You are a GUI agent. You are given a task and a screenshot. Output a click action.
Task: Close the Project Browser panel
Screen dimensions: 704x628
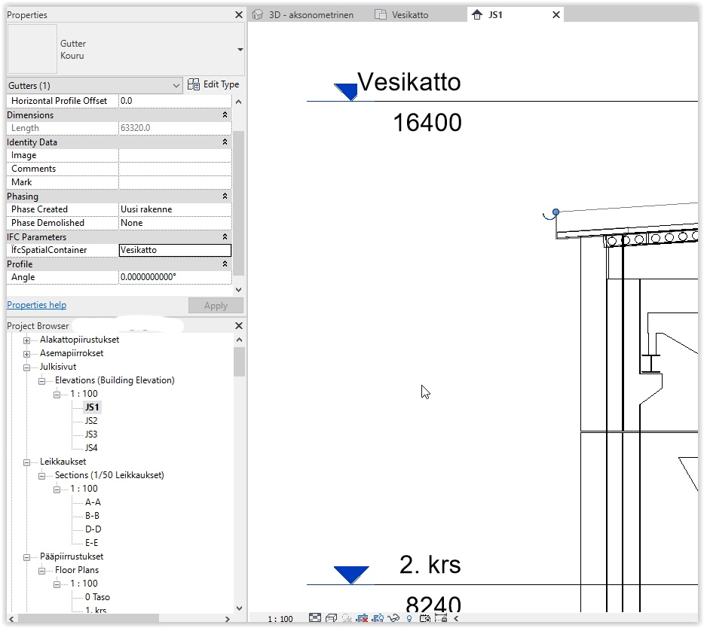[x=239, y=325]
